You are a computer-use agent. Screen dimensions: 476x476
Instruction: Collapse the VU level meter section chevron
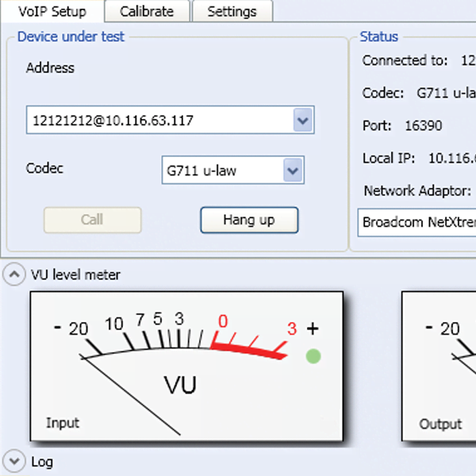pos(14,274)
